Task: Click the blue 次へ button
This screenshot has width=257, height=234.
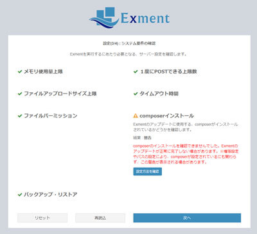Action: [187, 218]
